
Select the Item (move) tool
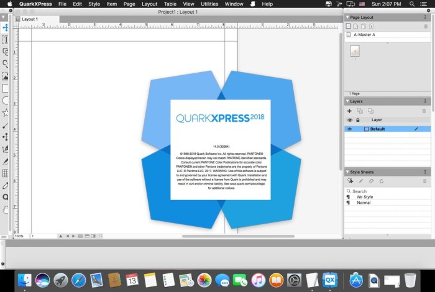6,27
